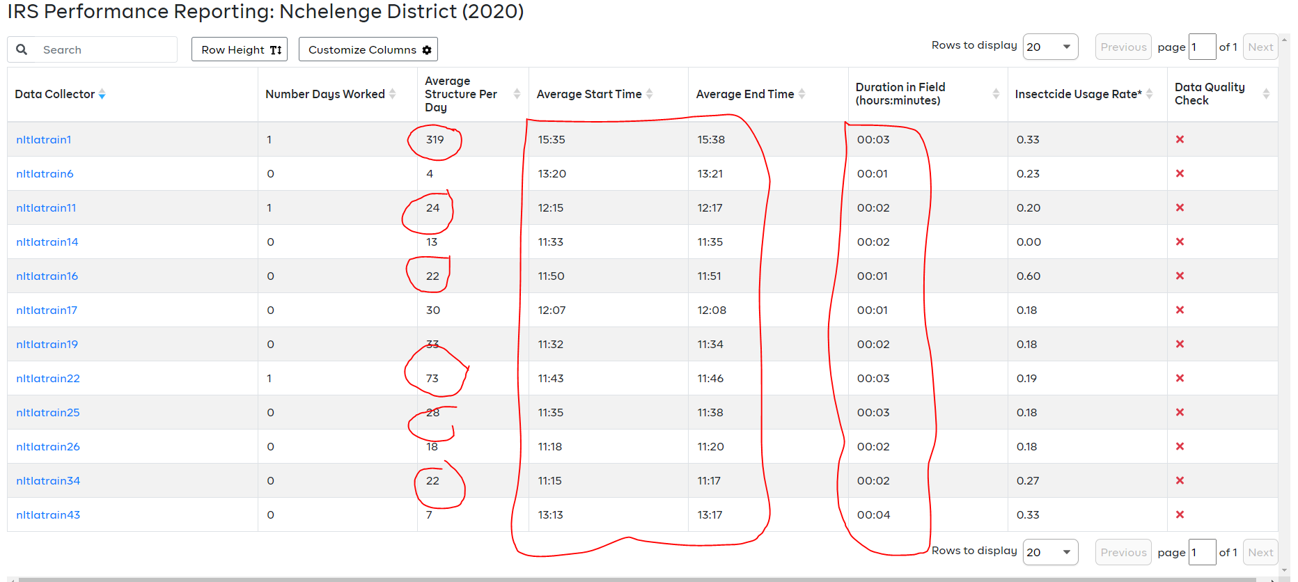Click red X for nltlatrain16 row
Image resolution: width=1298 pixels, height=582 pixels.
pyautogui.click(x=1180, y=276)
